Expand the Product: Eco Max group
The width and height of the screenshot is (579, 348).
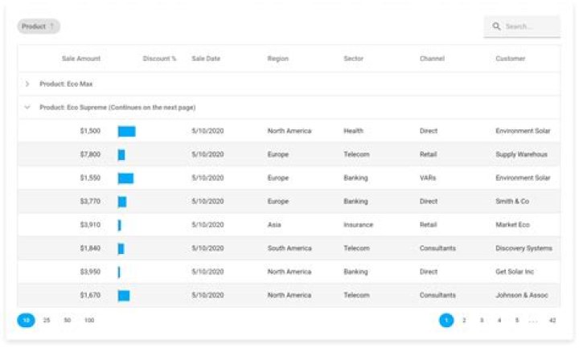pyautogui.click(x=27, y=84)
